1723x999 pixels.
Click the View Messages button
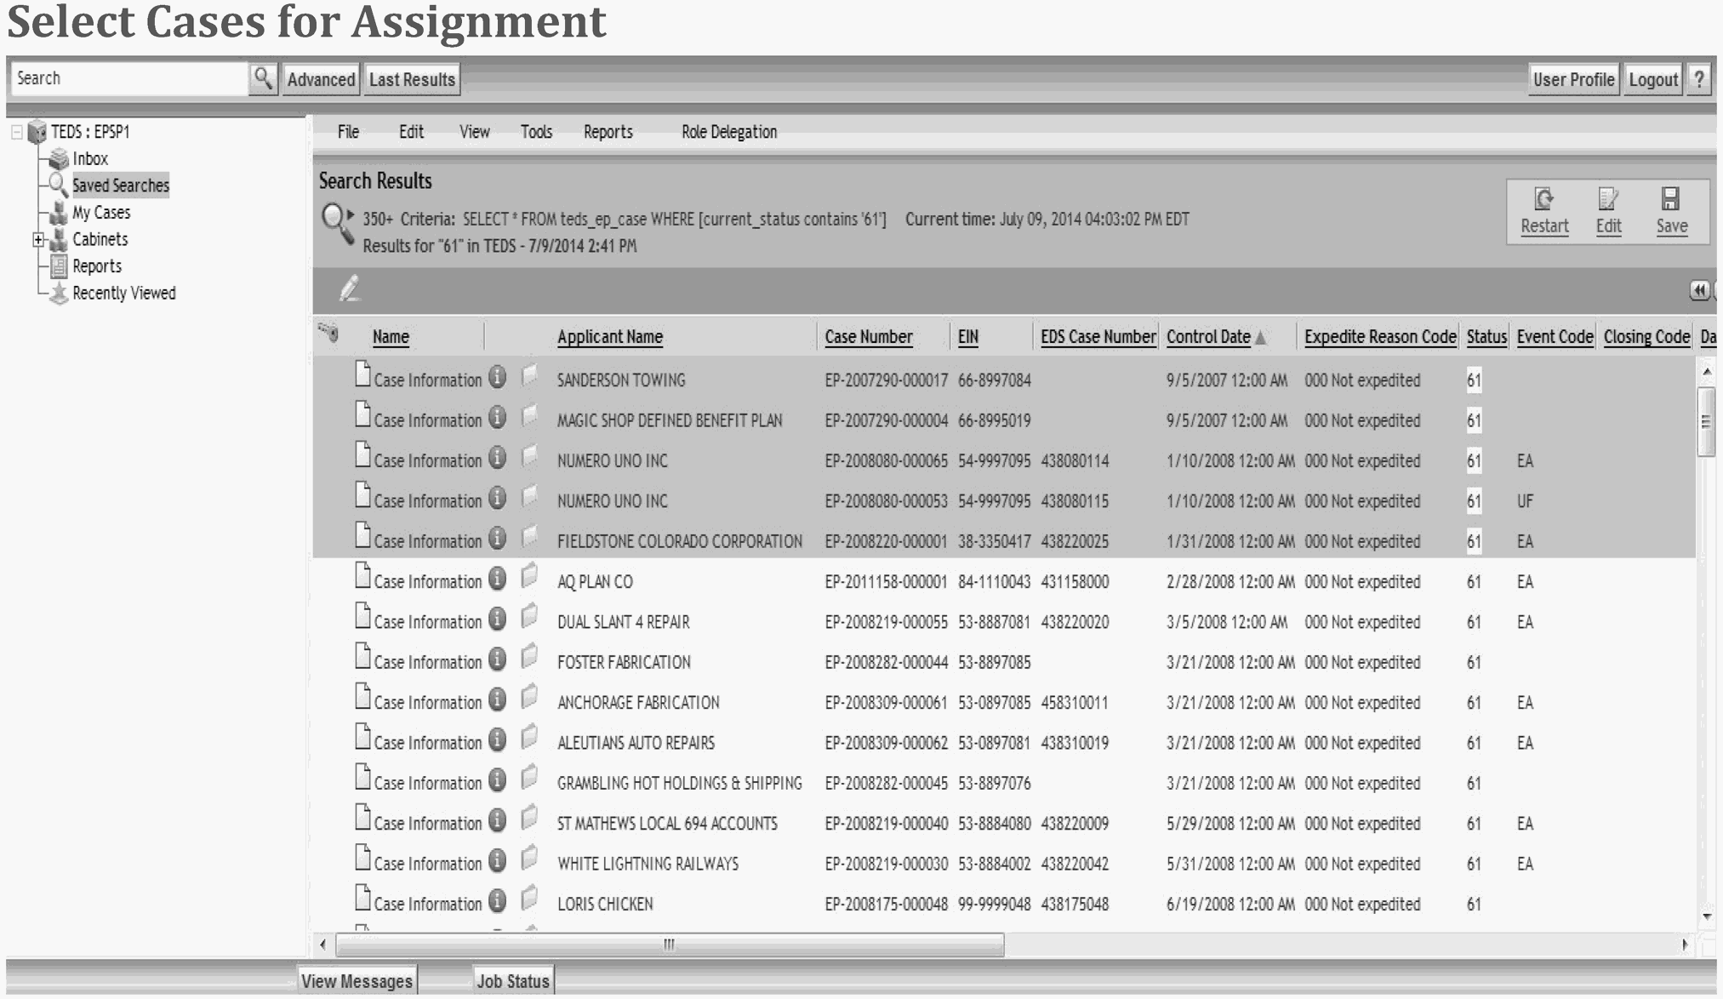[x=357, y=980]
